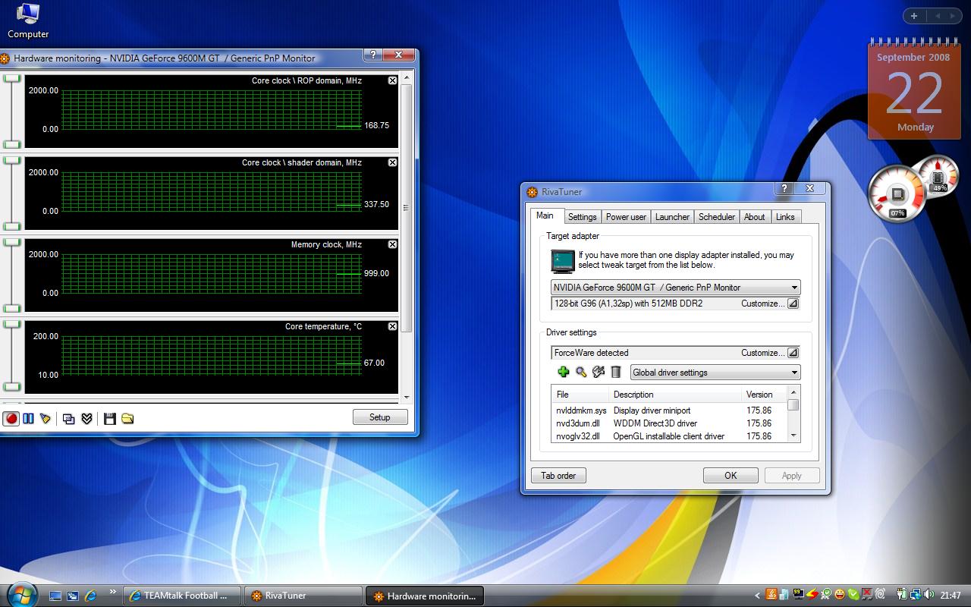Viewport: 971px width, 607px height.
Task: Open the Computer desktop icon
Action: 28,20
